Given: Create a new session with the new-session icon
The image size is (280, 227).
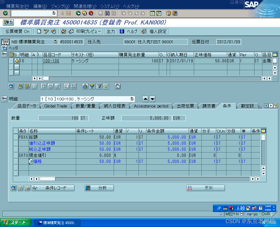Looking at the screenshot, I should tap(152, 13).
